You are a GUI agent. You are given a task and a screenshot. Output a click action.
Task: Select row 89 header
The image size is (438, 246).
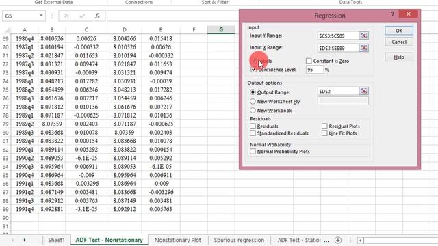coord(5,209)
